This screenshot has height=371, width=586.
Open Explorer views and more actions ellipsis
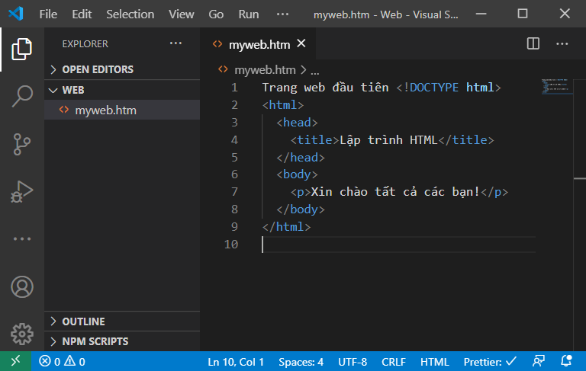tap(175, 43)
